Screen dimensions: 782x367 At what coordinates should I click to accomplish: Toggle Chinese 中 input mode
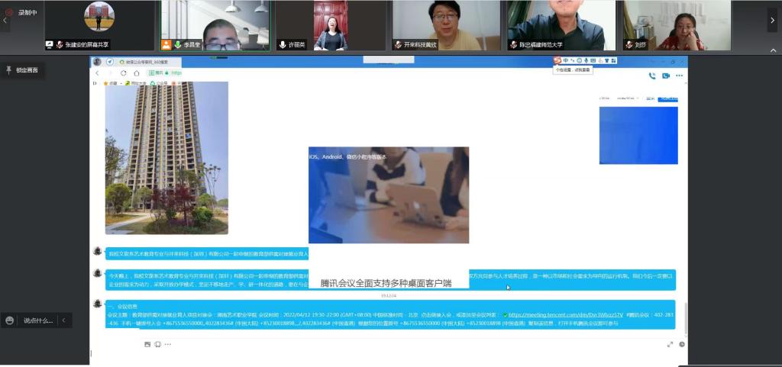tap(566, 61)
